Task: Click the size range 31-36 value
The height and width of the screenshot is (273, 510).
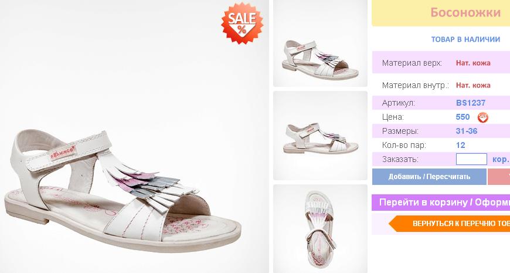Action: coord(467,132)
